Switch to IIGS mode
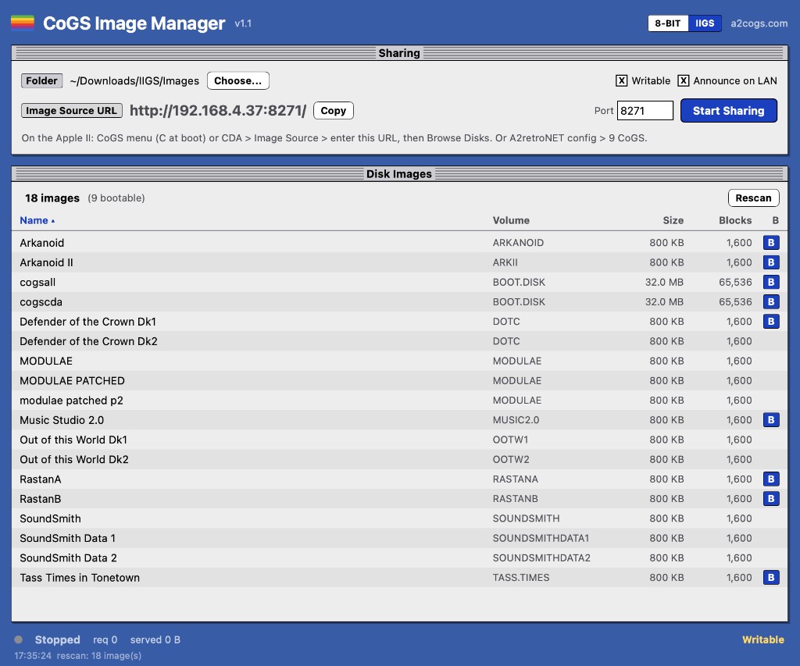 pyautogui.click(x=705, y=23)
